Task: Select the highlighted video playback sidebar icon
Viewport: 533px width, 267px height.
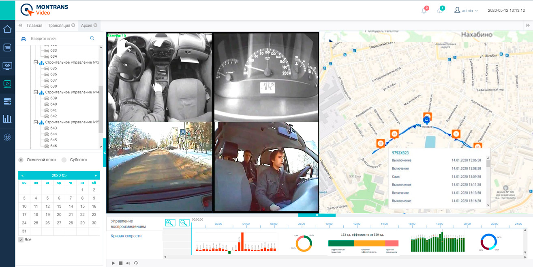Action: click(7, 84)
